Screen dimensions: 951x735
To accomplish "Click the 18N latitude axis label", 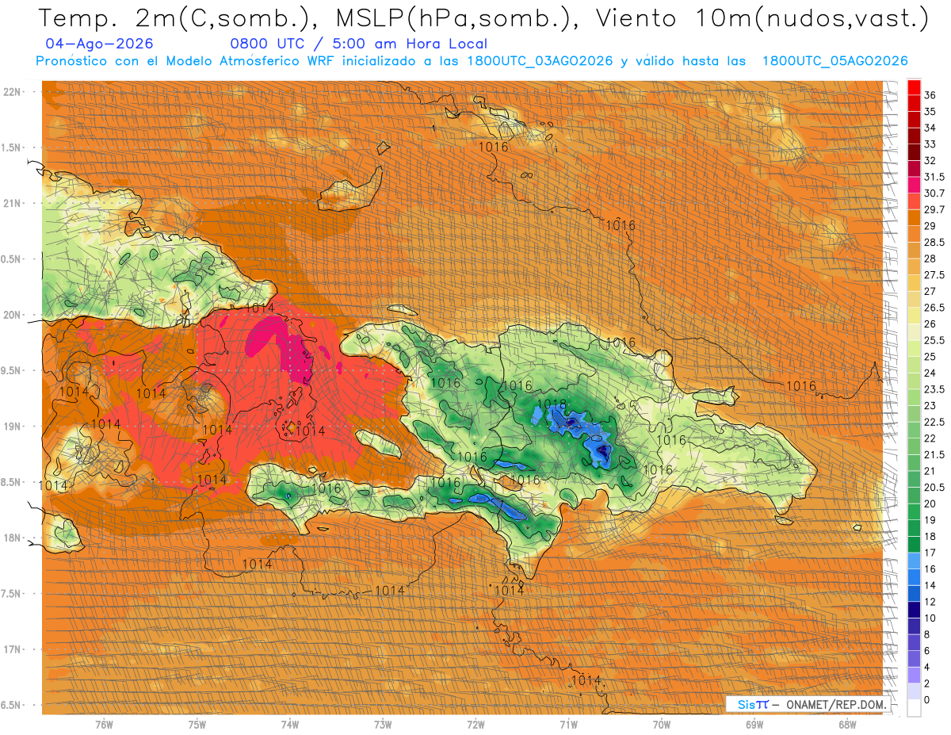I will 12,538.
